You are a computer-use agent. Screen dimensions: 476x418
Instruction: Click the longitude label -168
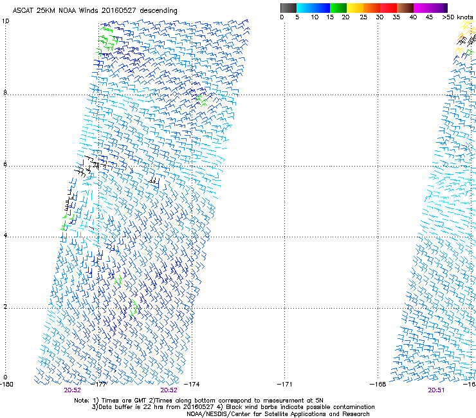[378, 385]
